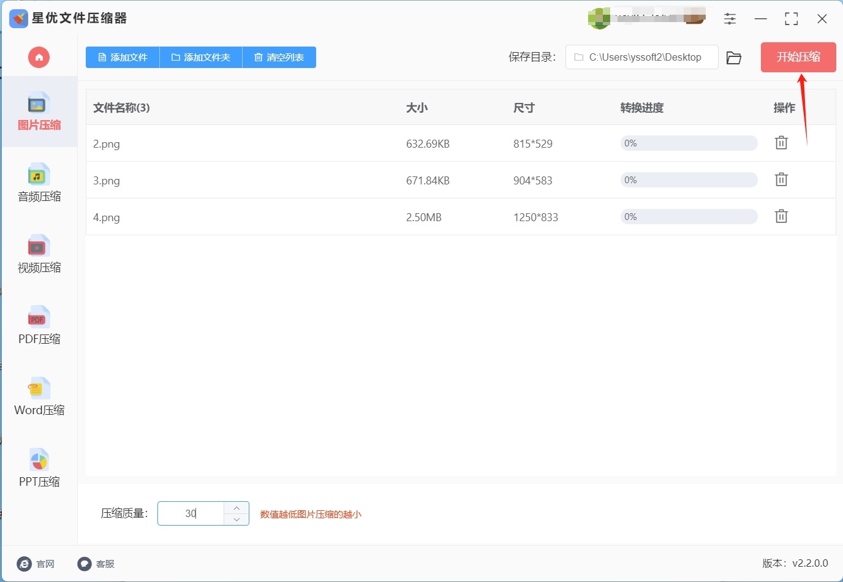This screenshot has height=582, width=843.
Task: Click trash icon for 4.png row
Action: click(x=781, y=216)
